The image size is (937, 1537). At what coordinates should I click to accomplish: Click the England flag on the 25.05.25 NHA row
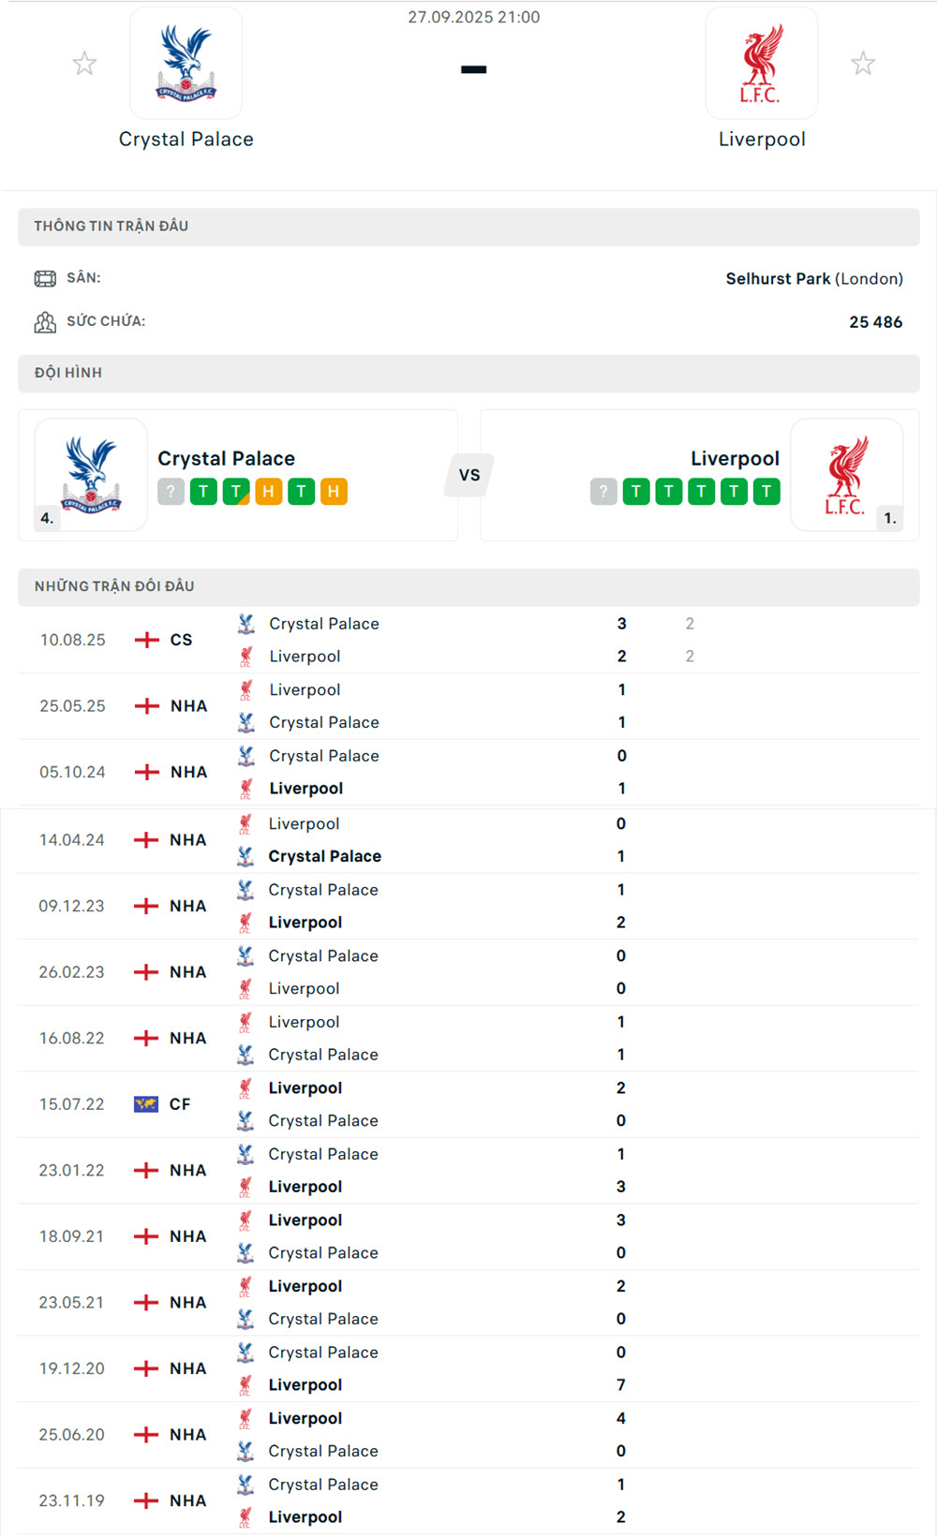click(x=147, y=706)
